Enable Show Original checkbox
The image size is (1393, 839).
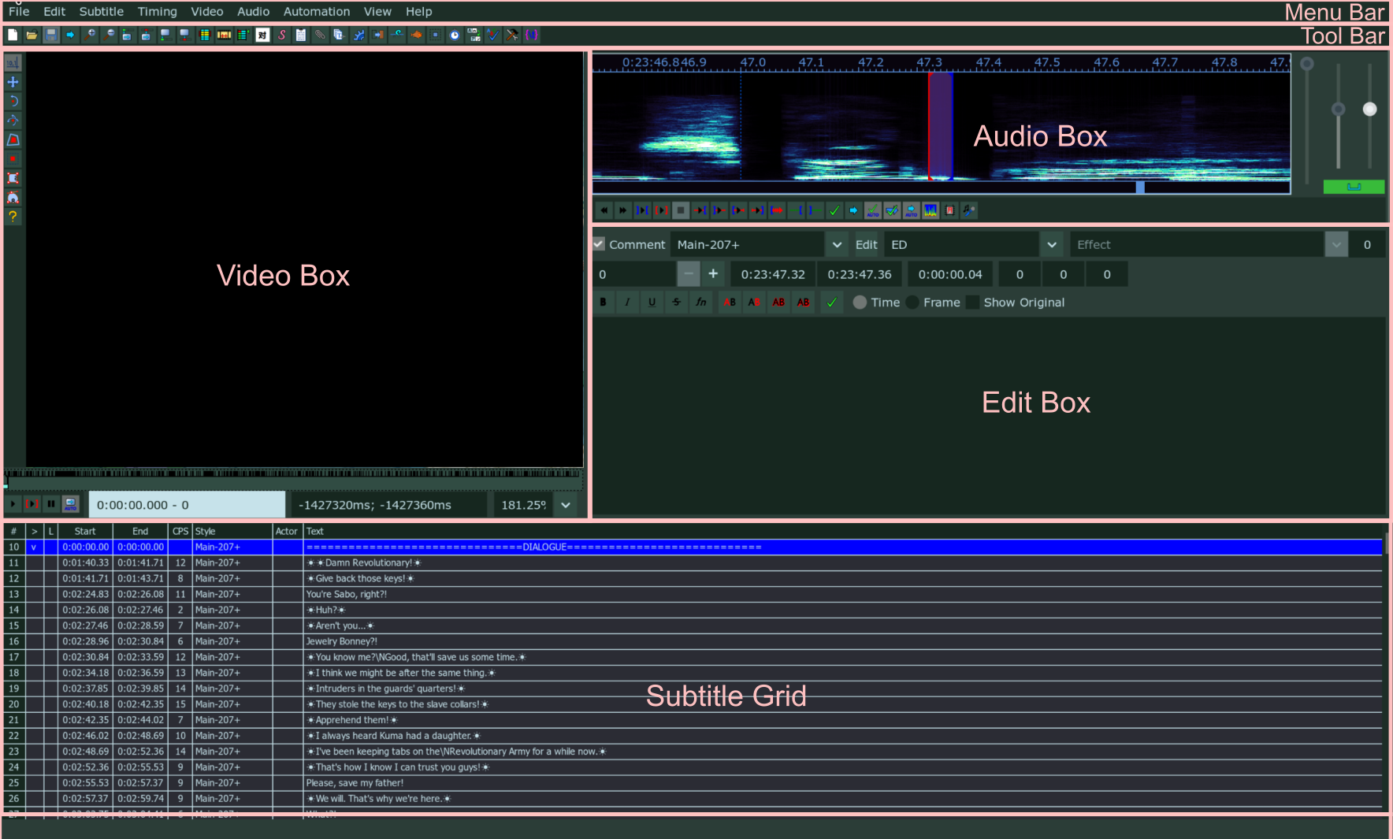pyautogui.click(x=972, y=303)
